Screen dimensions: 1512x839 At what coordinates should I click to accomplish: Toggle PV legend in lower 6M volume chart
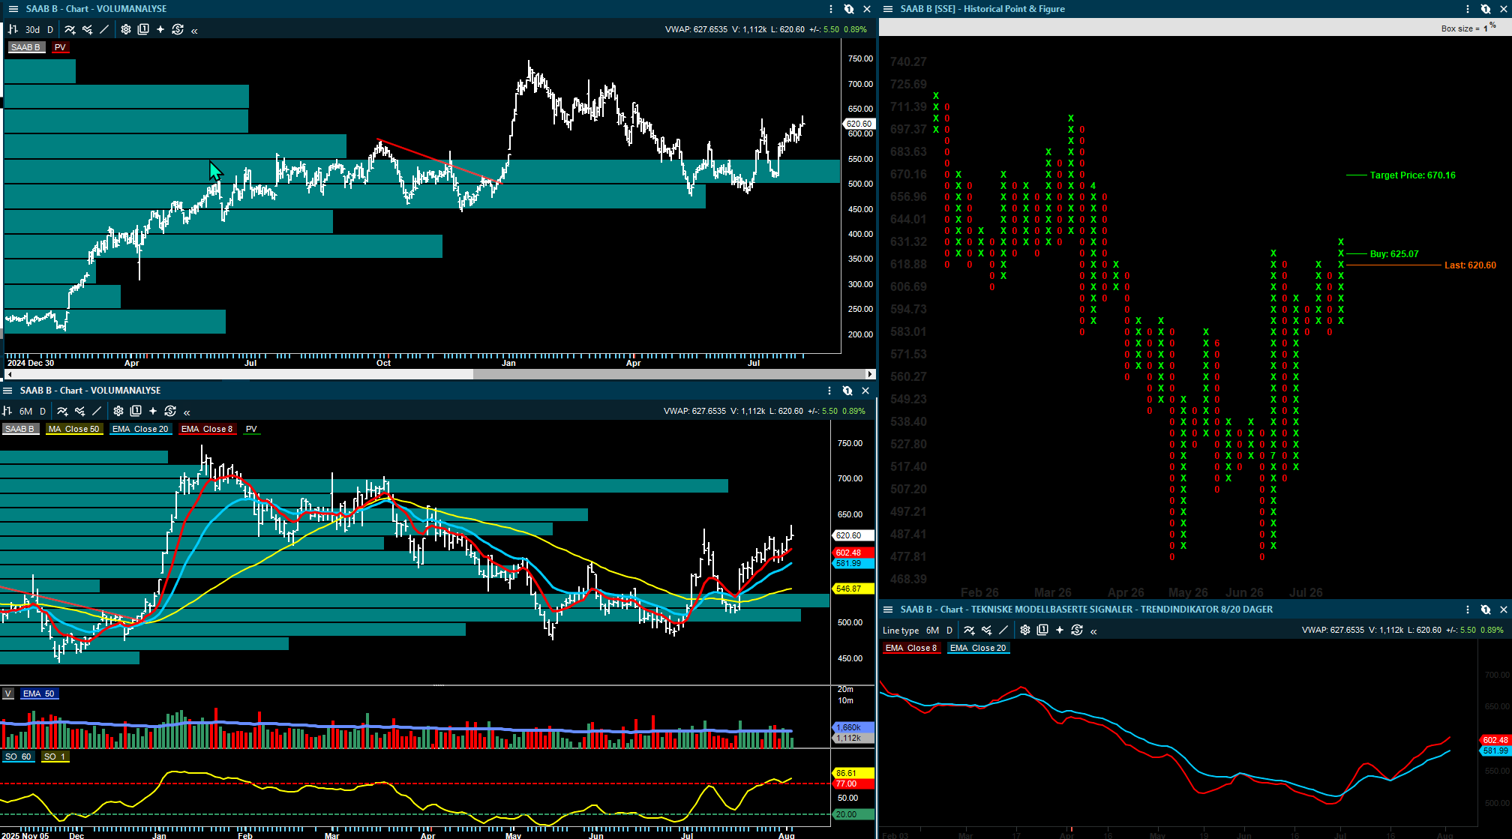251,429
